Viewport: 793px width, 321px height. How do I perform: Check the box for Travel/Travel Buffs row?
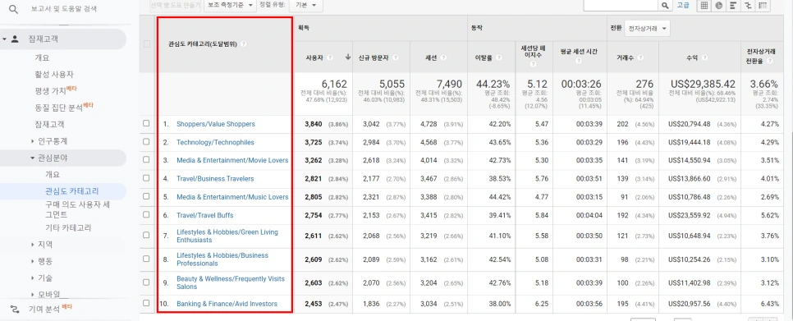pyautogui.click(x=146, y=215)
